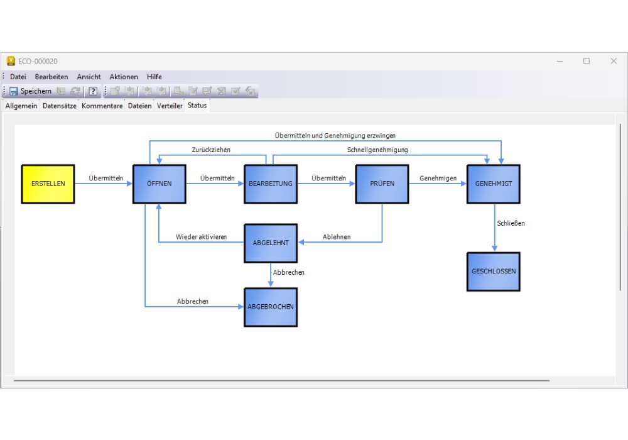This screenshot has height=440, width=628.
Task: Select the yellow ERSTELLEN status box
Action: 48,184
